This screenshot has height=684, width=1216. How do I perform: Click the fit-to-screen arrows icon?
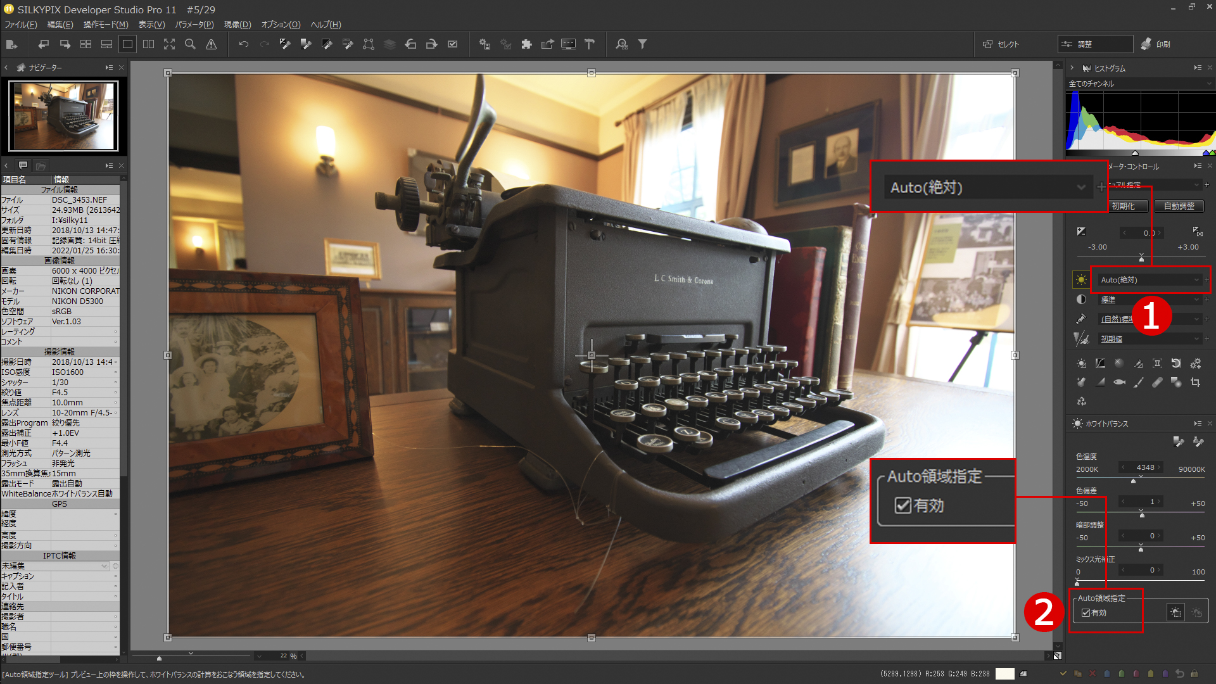pos(169,44)
